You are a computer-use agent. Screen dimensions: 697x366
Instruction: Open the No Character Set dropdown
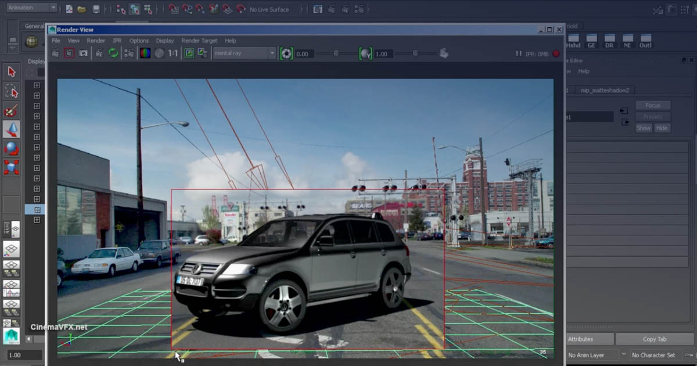653,355
